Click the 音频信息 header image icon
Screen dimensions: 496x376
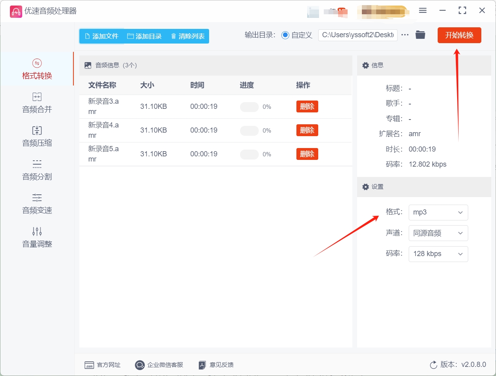88,65
